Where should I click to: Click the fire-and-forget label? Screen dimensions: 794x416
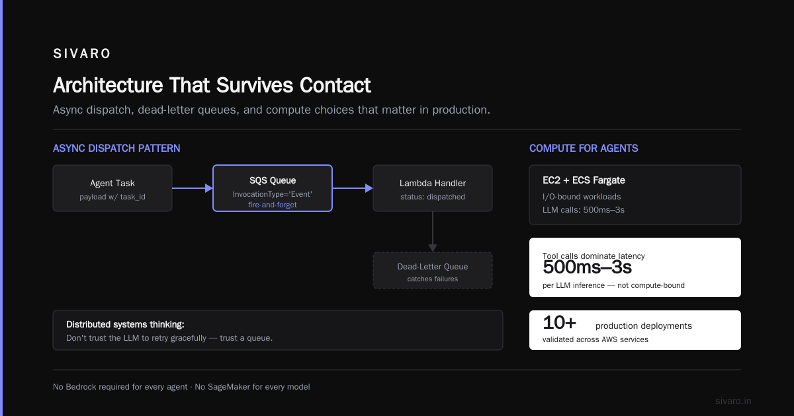pyautogui.click(x=273, y=205)
